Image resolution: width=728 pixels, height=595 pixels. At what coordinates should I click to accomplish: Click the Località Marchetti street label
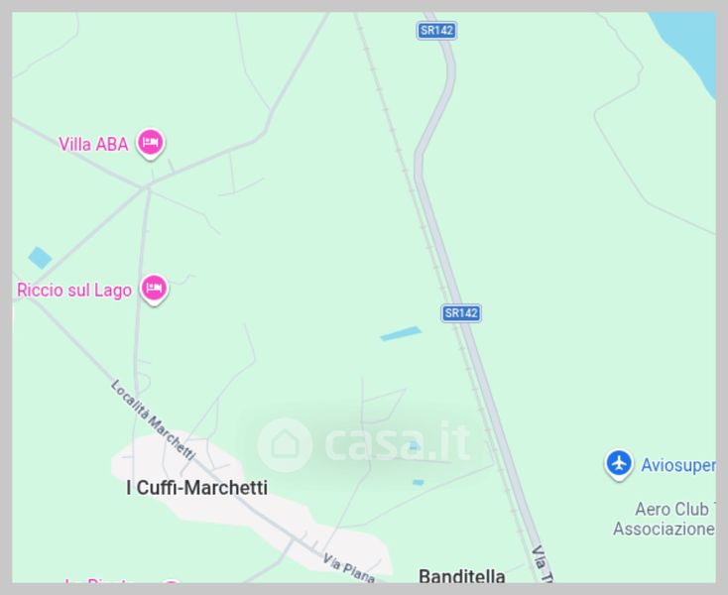point(153,419)
